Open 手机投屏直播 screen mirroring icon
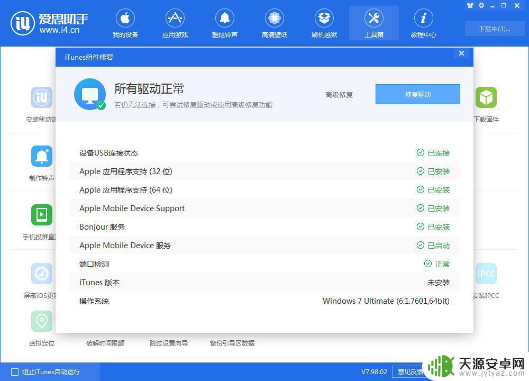The image size is (529, 381). click(x=42, y=215)
